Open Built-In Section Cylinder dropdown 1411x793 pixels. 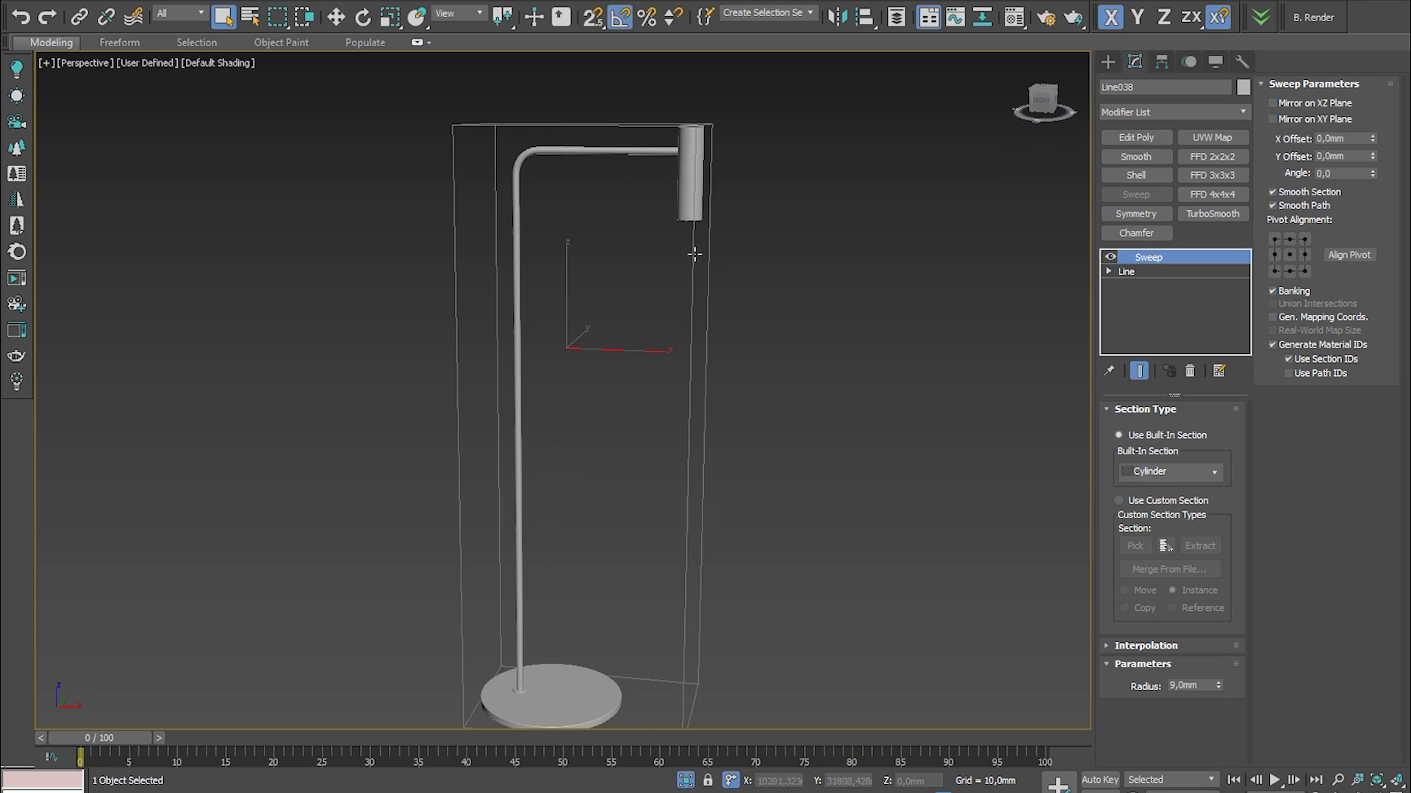[1171, 471]
